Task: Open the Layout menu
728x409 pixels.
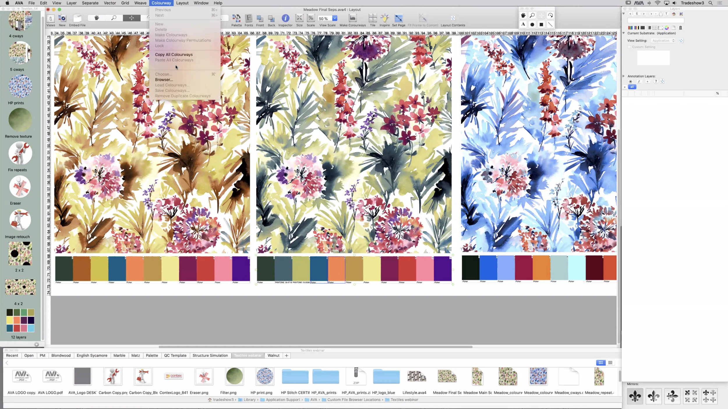Action: coord(182,3)
